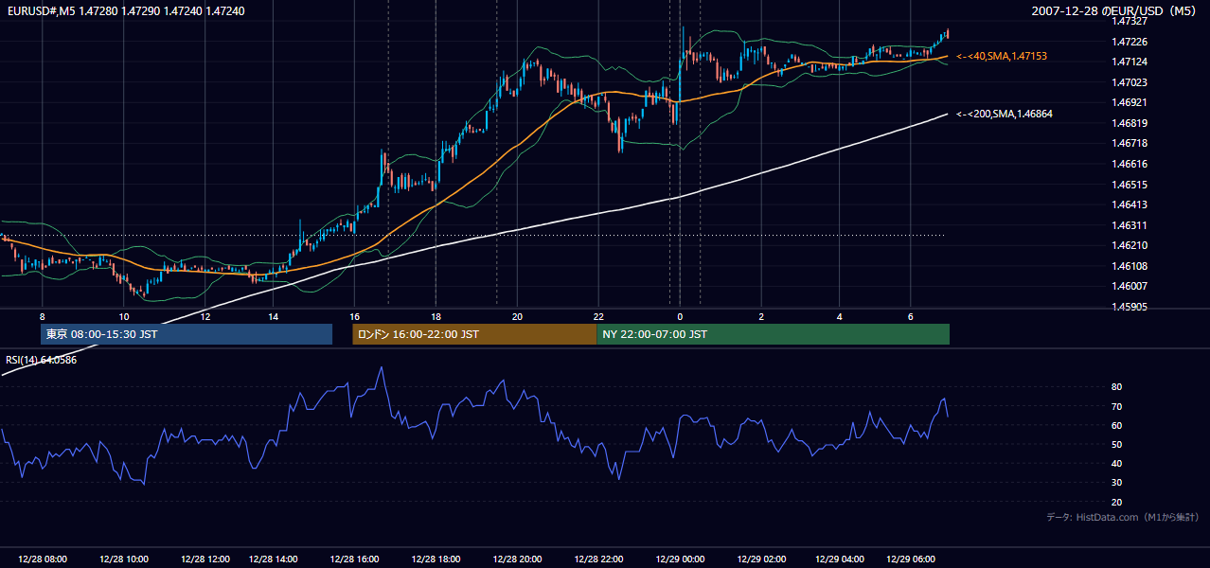Screen dimensions: 1210x568
Task: Click bottom date label 12/28 18:00
Action: pyautogui.click(x=436, y=559)
